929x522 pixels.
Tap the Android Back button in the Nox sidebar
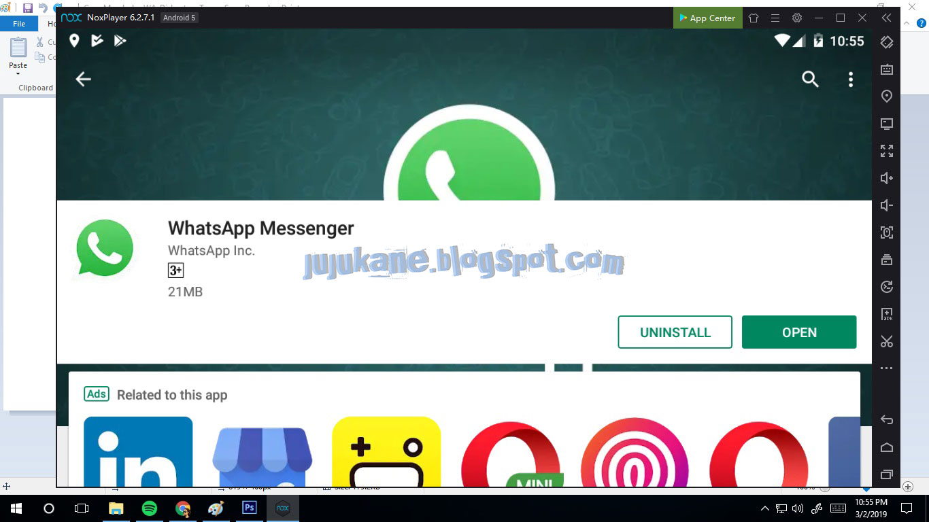pos(887,420)
